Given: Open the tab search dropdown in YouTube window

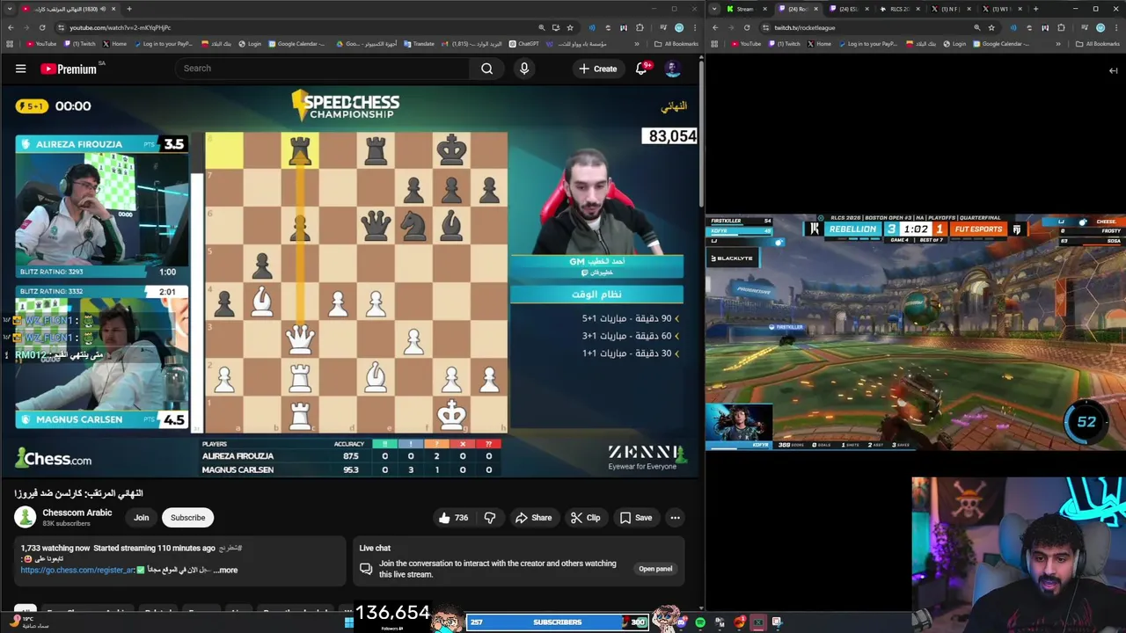Looking at the screenshot, I should 9,9.
